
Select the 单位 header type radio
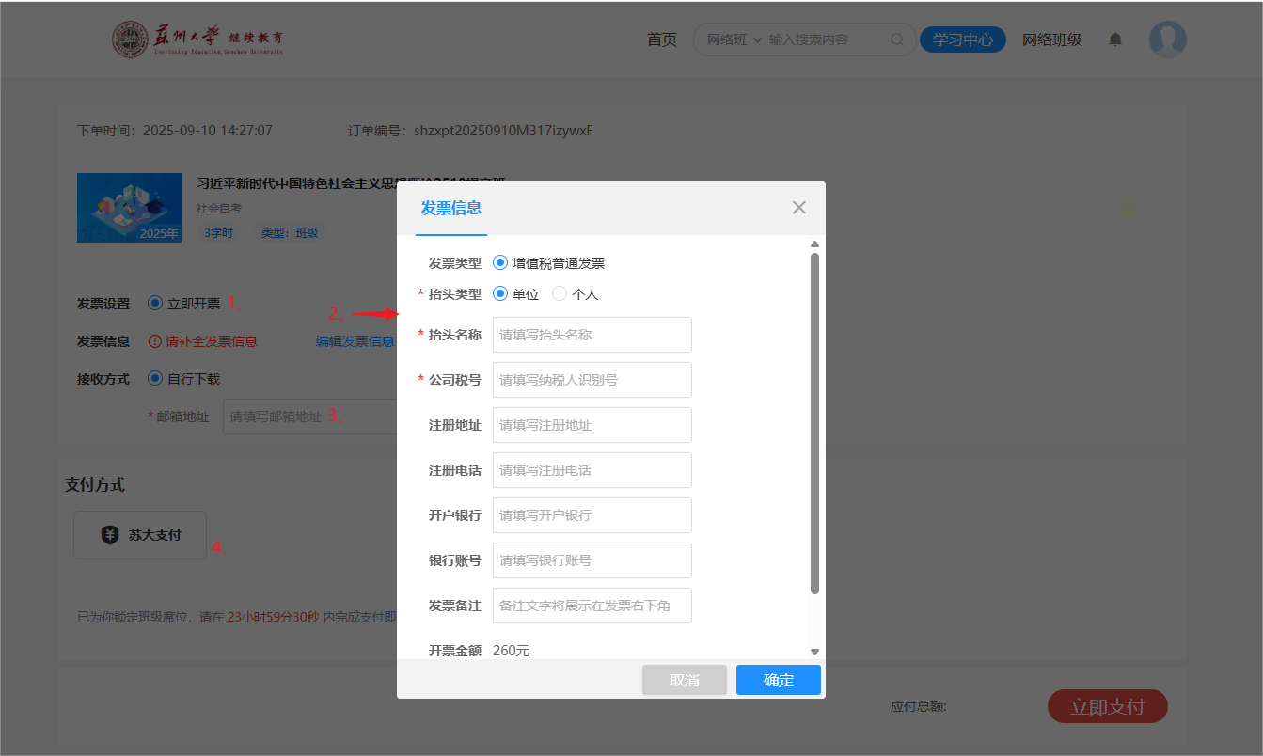500,293
